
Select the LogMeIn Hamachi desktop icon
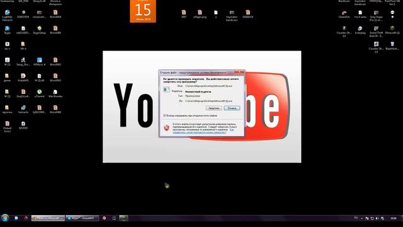pyautogui.click(x=7, y=15)
